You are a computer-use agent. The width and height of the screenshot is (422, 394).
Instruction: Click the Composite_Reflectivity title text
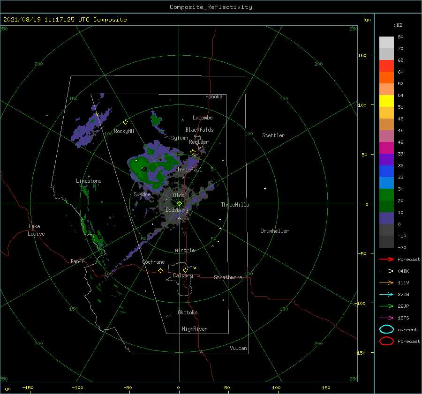point(211,7)
